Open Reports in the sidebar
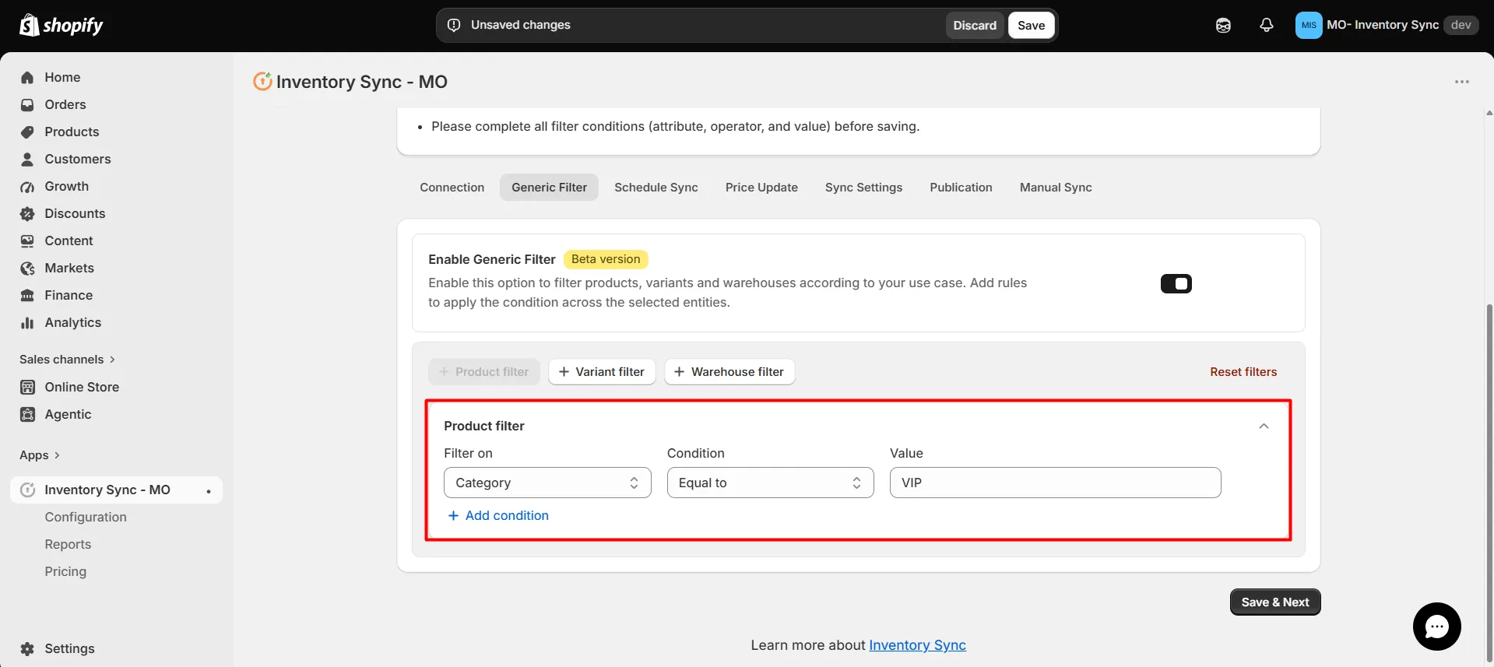1494x667 pixels. click(x=68, y=544)
